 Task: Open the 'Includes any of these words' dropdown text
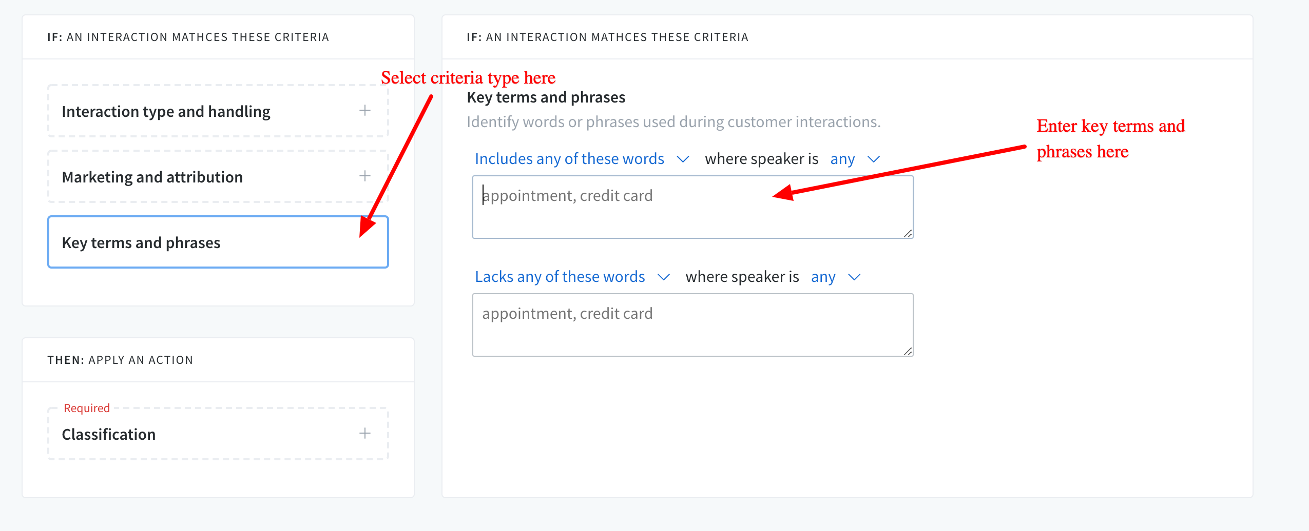pyautogui.click(x=569, y=159)
